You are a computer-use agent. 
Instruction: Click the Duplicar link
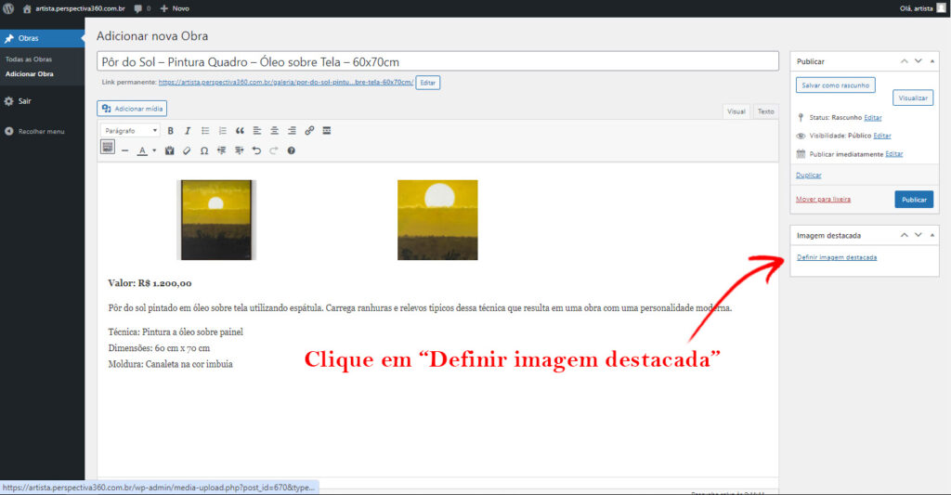point(809,176)
